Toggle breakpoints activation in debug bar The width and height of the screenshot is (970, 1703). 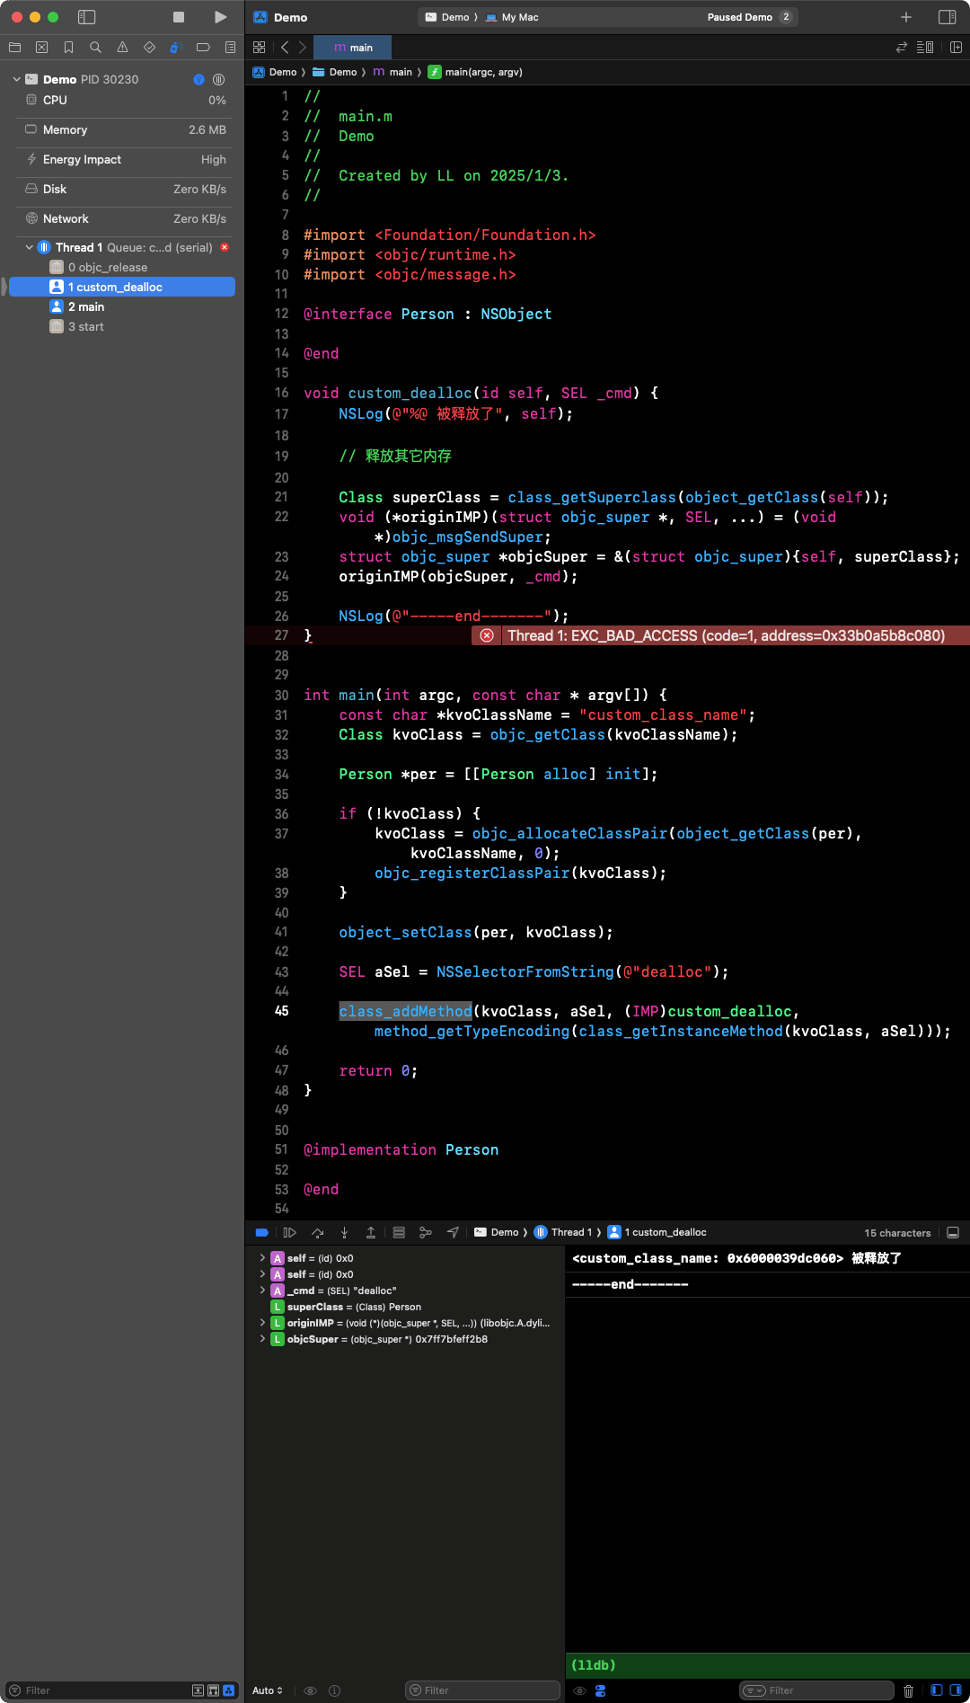261,1232
